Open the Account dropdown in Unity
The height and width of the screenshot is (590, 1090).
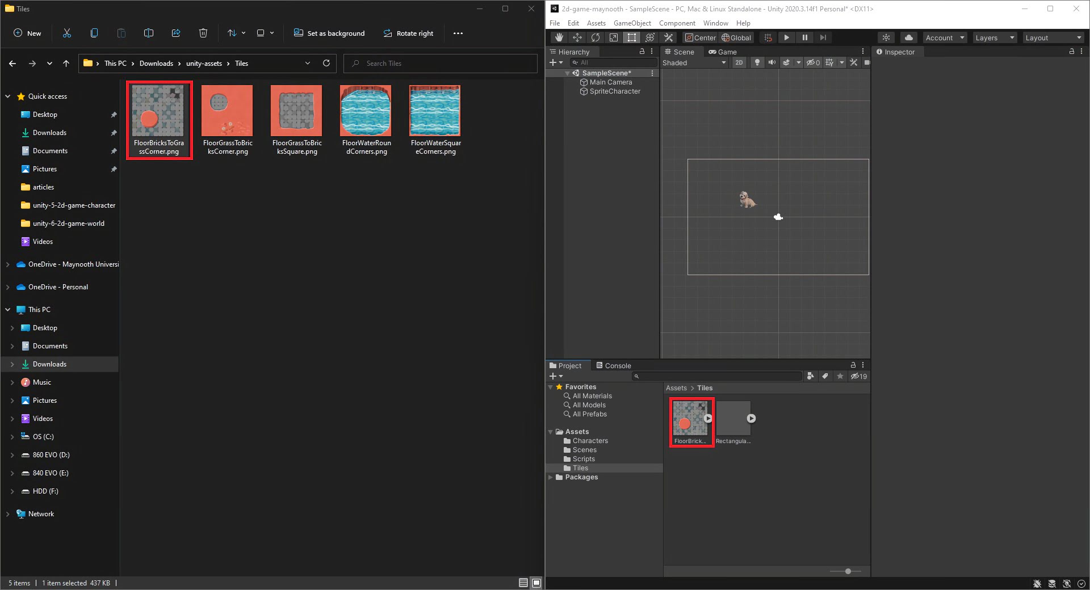(x=945, y=37)
